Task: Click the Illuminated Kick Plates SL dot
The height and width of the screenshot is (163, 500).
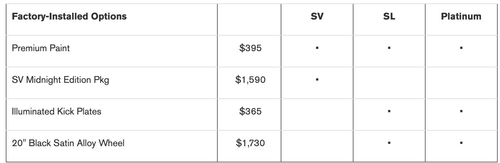Action: (x=389, y=111)
